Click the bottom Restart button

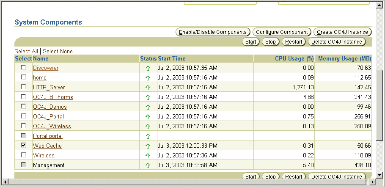(294, 176)
